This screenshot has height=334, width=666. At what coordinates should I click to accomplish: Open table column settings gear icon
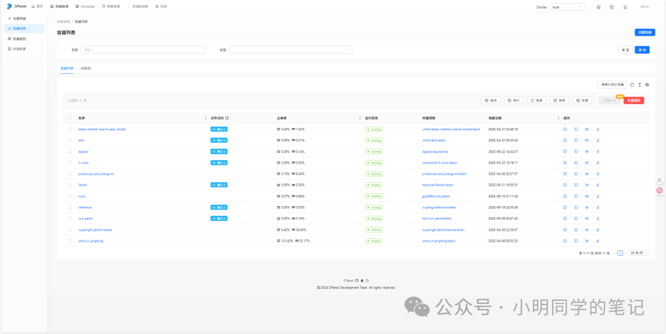click(647, 85)
